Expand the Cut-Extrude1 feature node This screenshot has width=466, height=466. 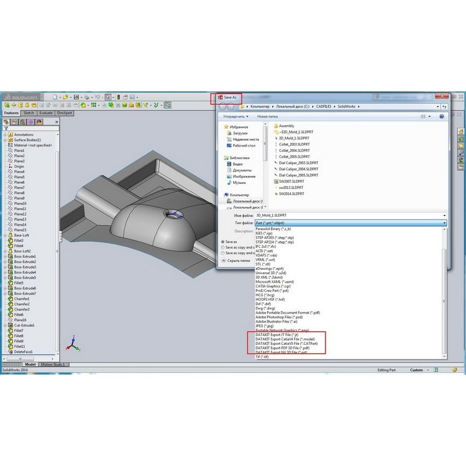[5, 326]
